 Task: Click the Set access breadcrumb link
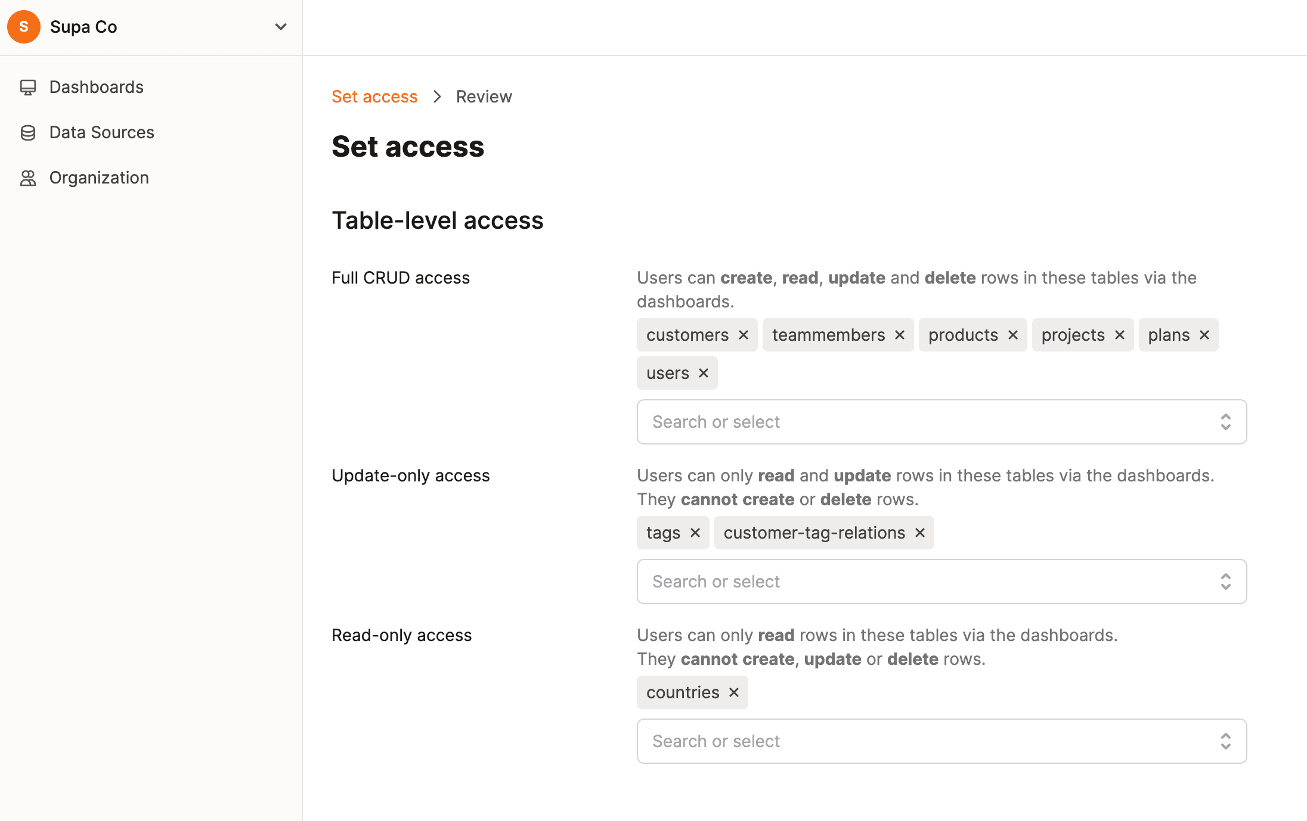[374, 97]
